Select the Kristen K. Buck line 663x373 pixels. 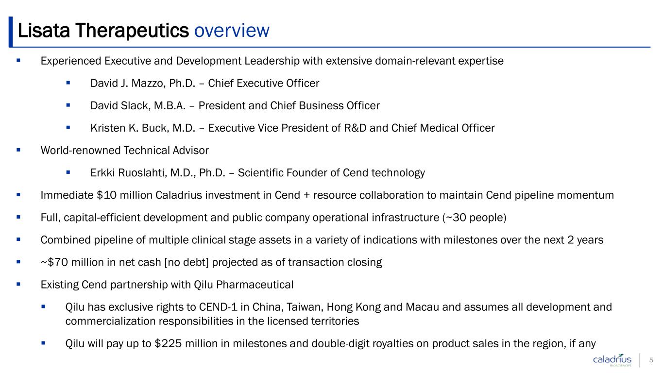(x=292, y=128)
